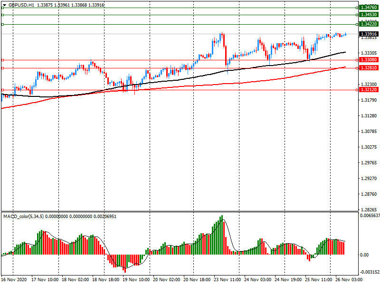Viewport: 380px width, 285px height.
Task: Click the 1.28760 price axis value
Action: click(x=369, y=194)
